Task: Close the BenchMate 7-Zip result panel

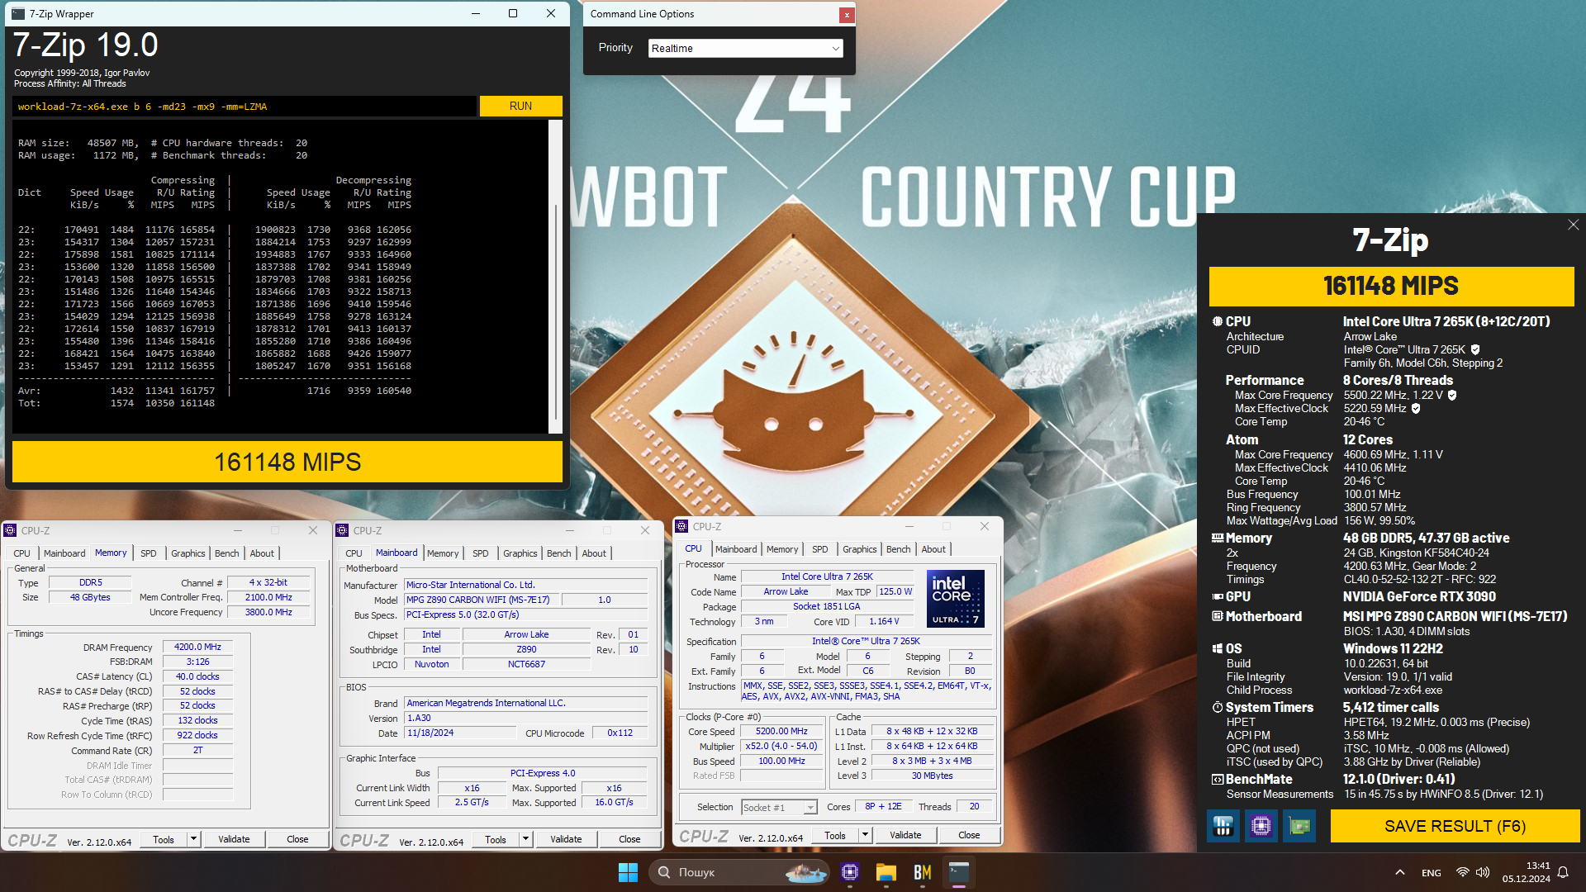Action: click(1573, 225)
